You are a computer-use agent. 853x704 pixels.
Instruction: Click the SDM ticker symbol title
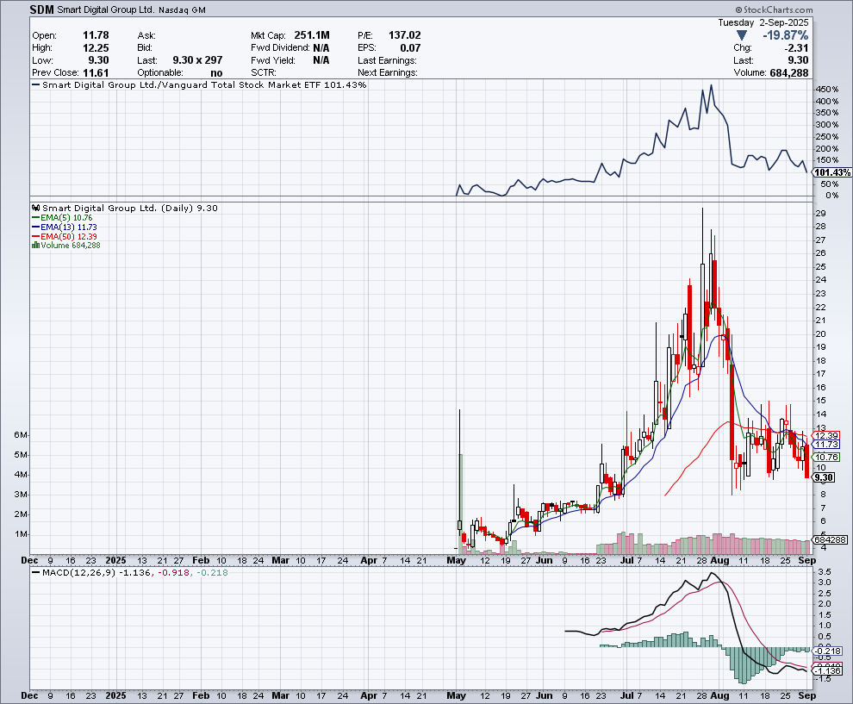(x=42, y=9)
